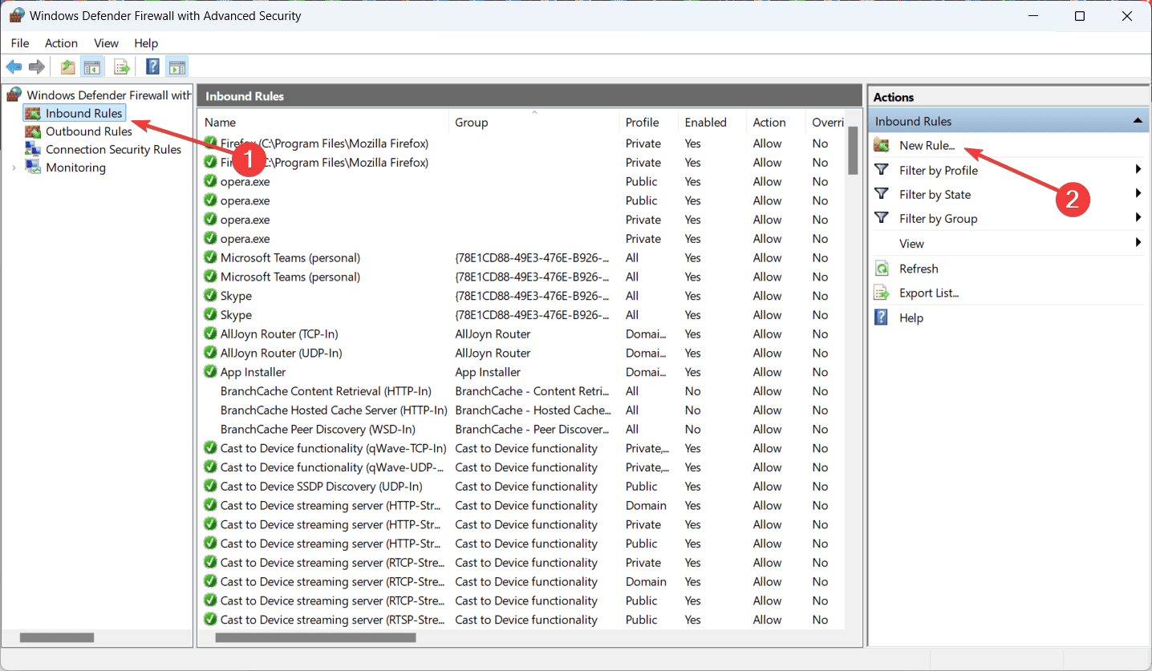This screenshot has width=1152, height=671.
Task: Click the rules list horizontal scrollbar thumb
Action: click(x=316, y=638)
